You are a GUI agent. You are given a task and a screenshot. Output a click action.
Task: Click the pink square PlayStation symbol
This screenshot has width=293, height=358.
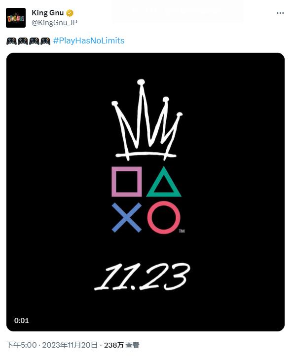coord(127,182)
